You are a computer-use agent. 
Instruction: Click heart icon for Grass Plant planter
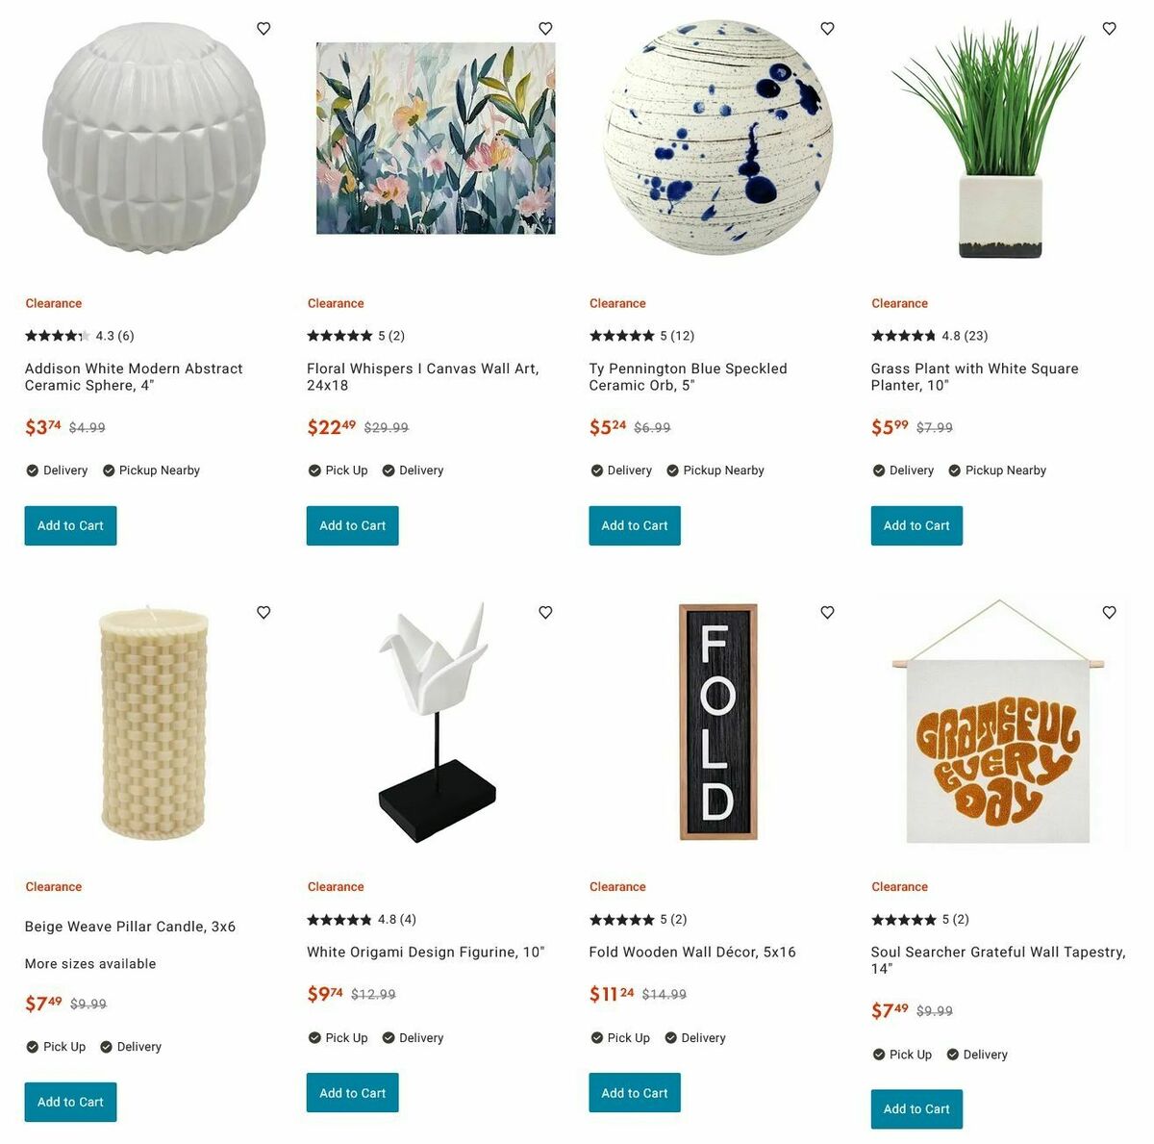(1109, 29)
